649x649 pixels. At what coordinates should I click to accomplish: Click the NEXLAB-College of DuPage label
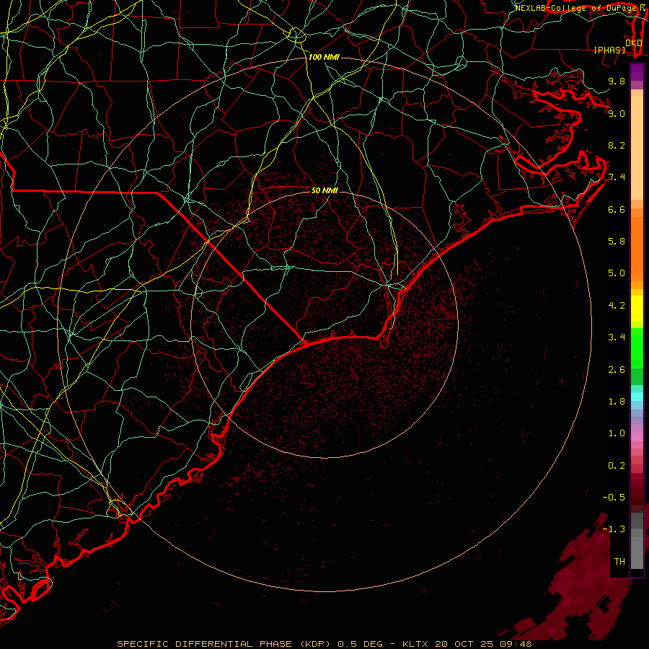578,8
